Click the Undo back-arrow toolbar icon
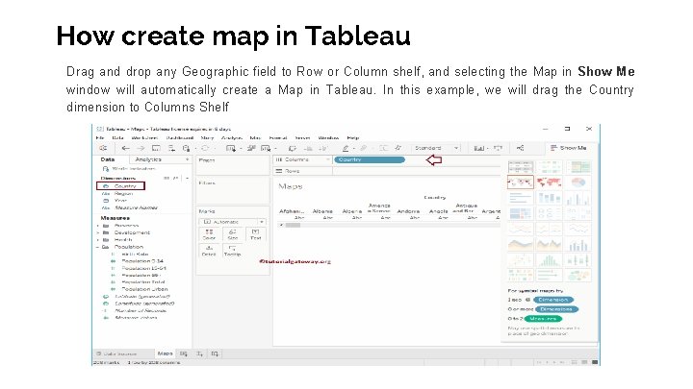The image size is (693, 389). [125, 148]
